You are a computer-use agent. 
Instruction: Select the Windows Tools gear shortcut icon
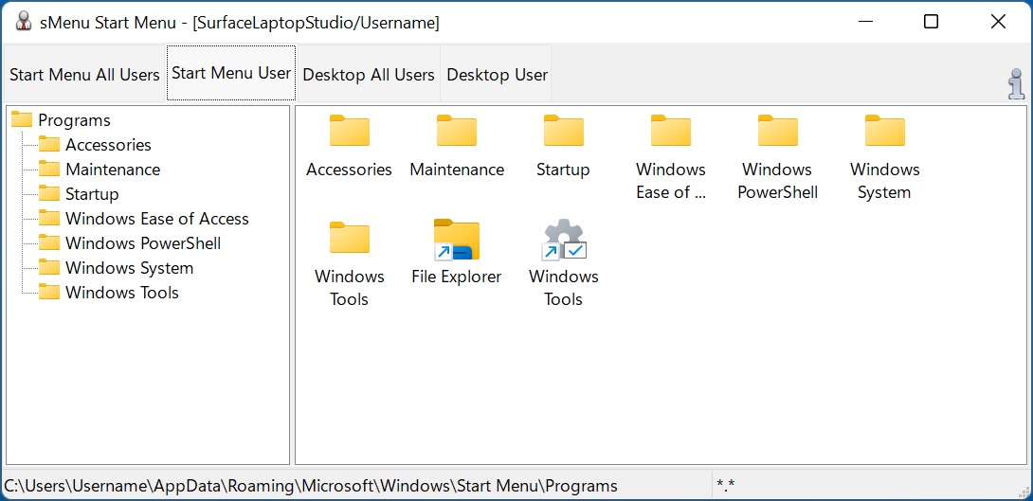click(x=563, y=240)
